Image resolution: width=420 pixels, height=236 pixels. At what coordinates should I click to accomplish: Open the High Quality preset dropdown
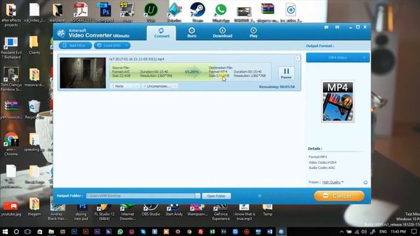pos(333,182)
